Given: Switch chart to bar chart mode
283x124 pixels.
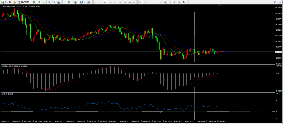Looking at the screenshot, I should (34, 2).
